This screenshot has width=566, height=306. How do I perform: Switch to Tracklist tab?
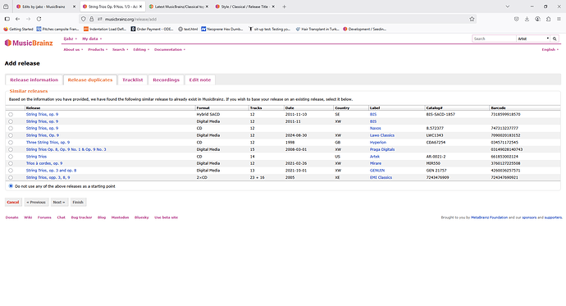pos(132,80)
